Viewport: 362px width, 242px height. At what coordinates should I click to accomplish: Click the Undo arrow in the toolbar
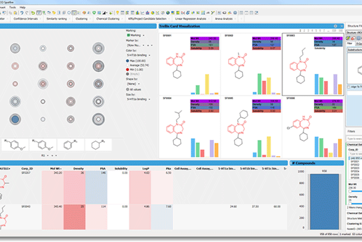point(22,13)
